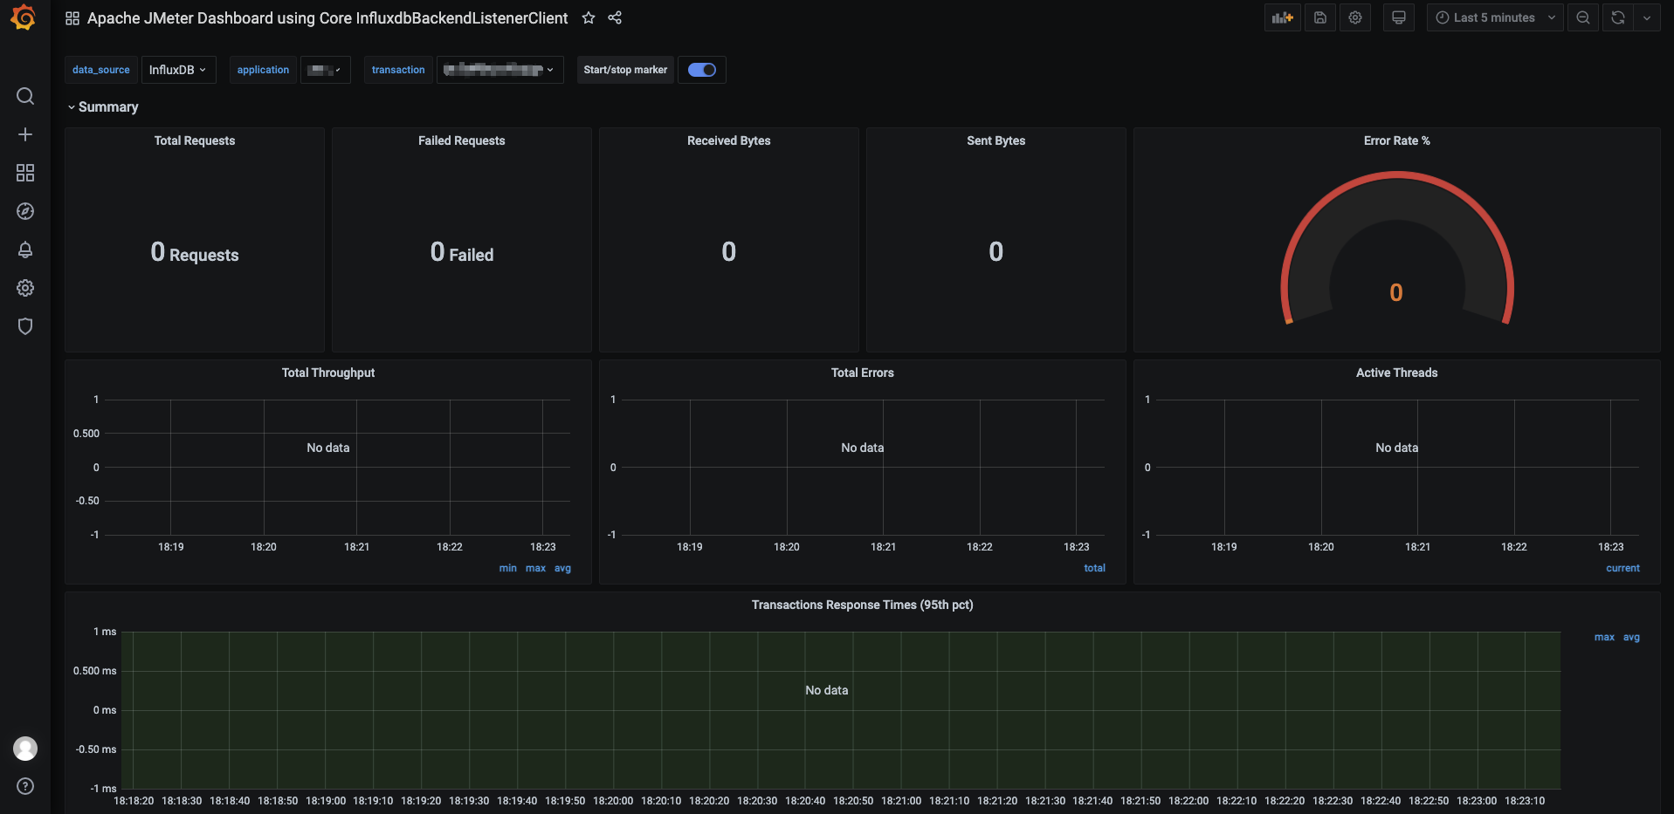Click the Error Rate gauge value
The image size is (1674, 814).
[x=1396, y=292]
